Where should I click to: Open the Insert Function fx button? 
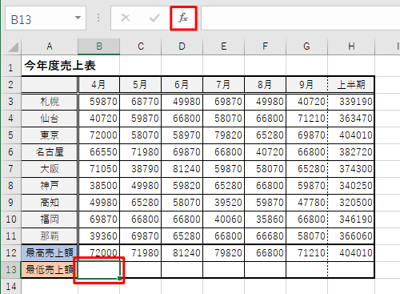click(x=183, y=18)
